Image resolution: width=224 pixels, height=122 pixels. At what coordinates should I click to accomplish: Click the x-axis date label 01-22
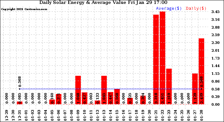click(x=163, y=115)
